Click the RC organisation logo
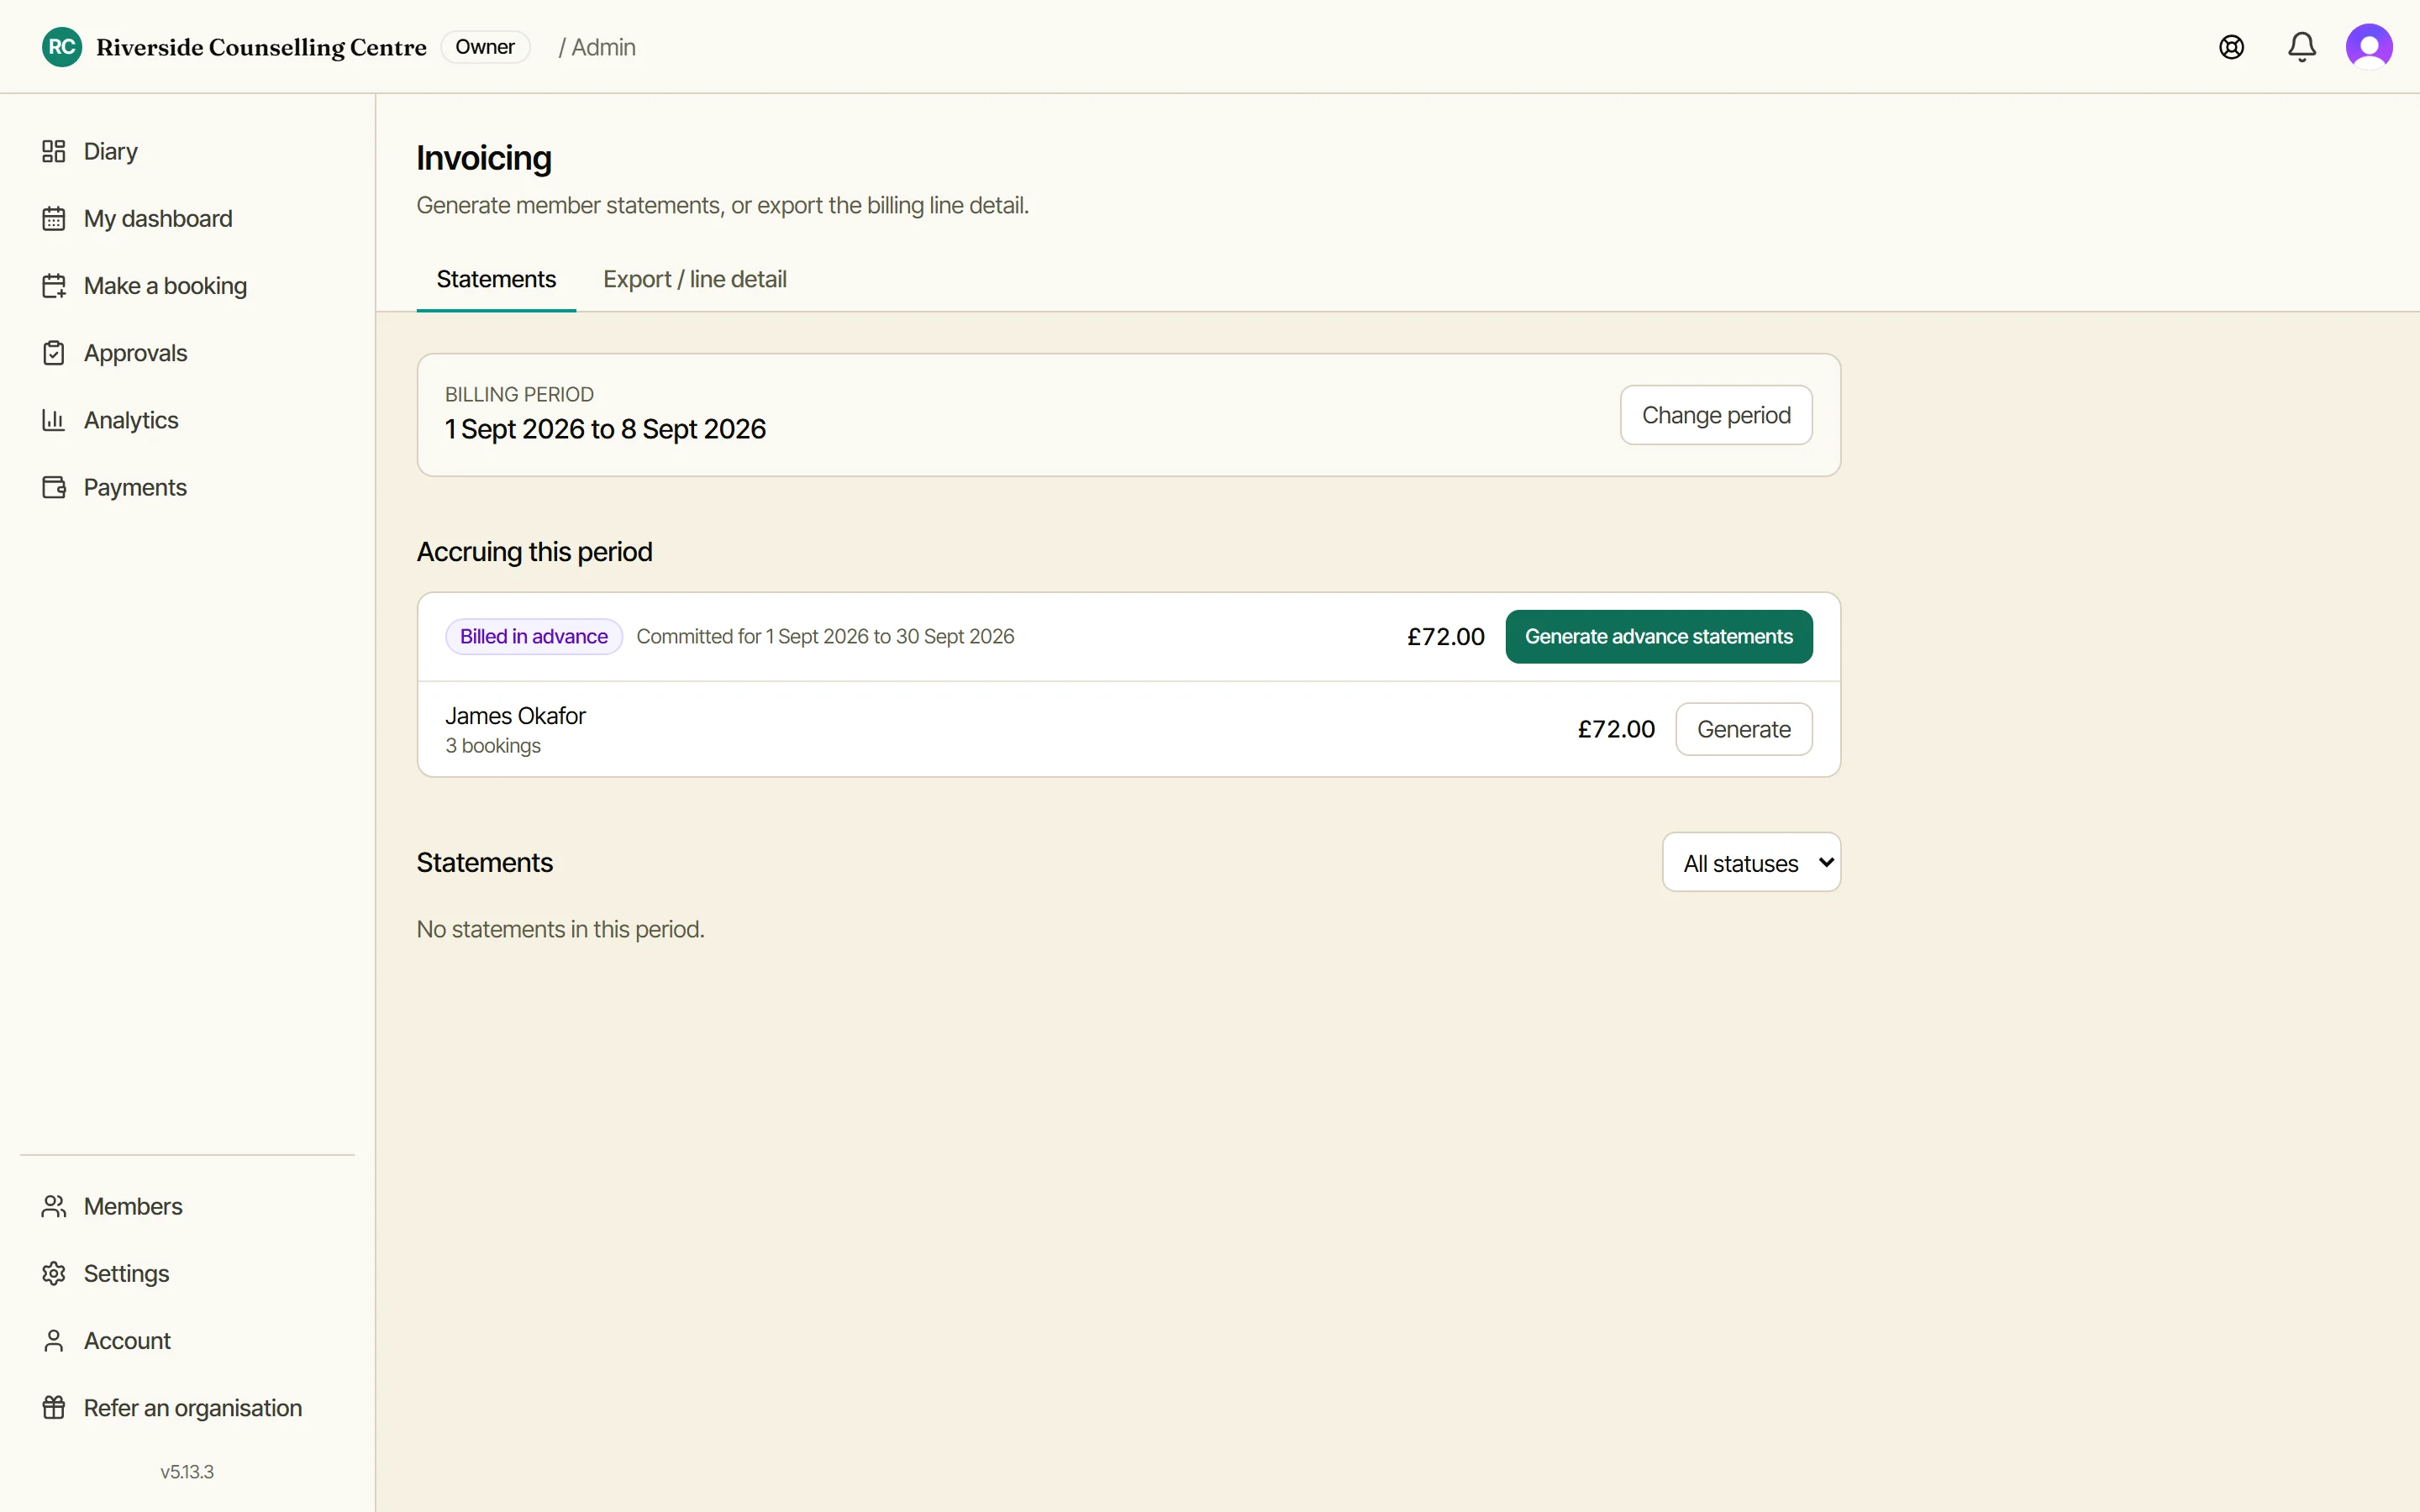 click(62, 47)
